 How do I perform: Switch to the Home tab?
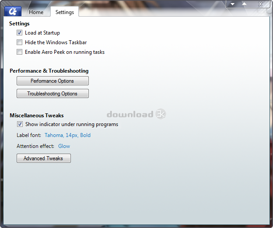click(36, 12)
